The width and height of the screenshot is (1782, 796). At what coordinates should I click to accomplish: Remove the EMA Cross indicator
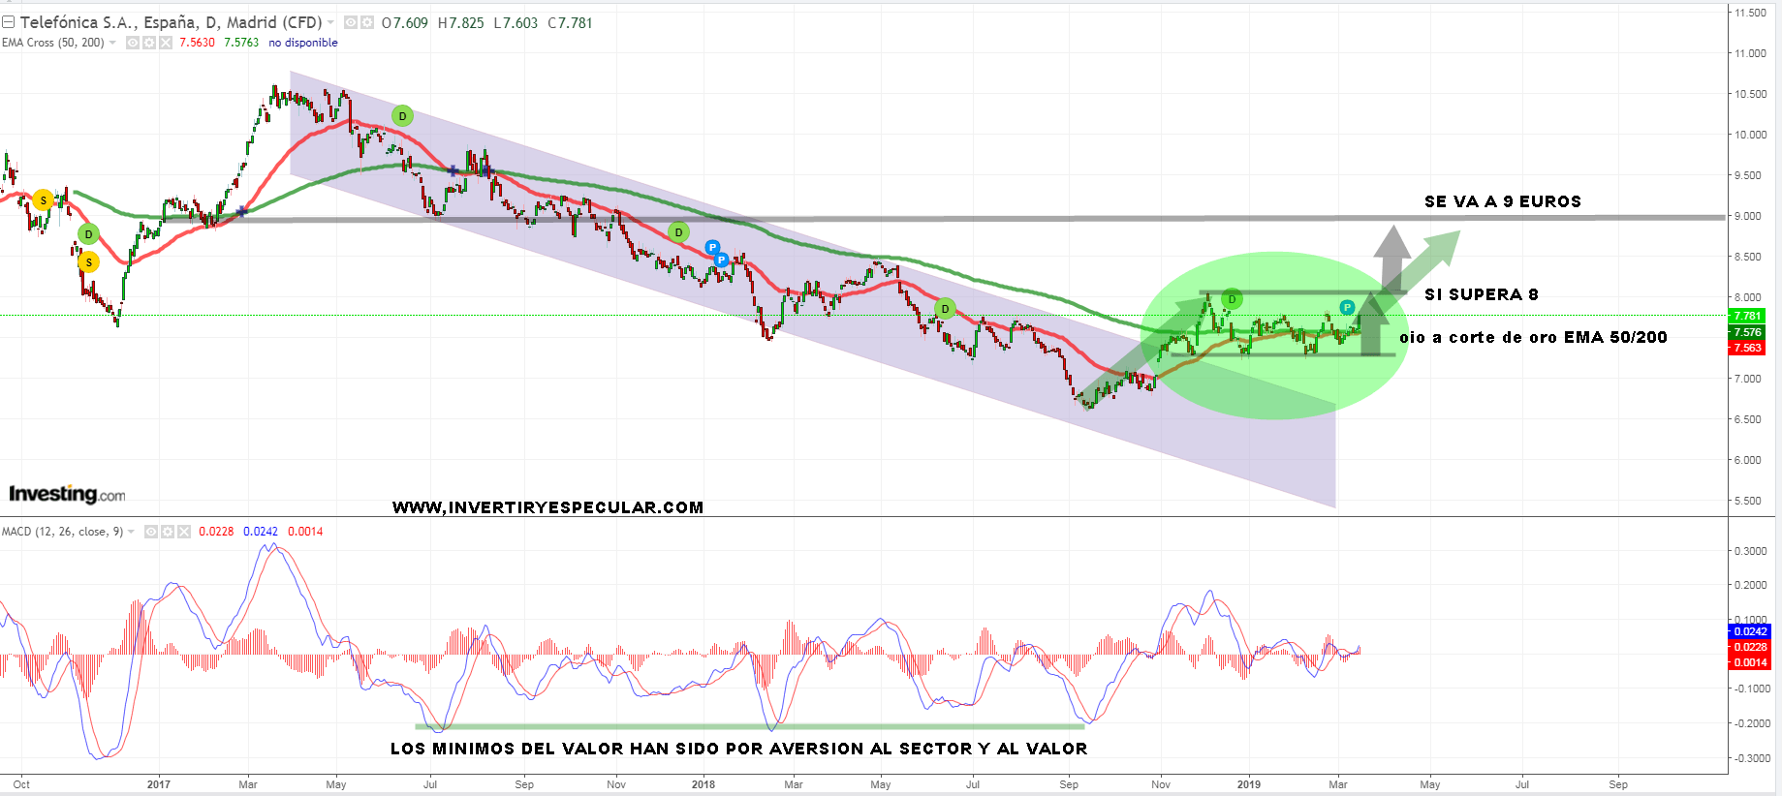[x=166, y=43]
